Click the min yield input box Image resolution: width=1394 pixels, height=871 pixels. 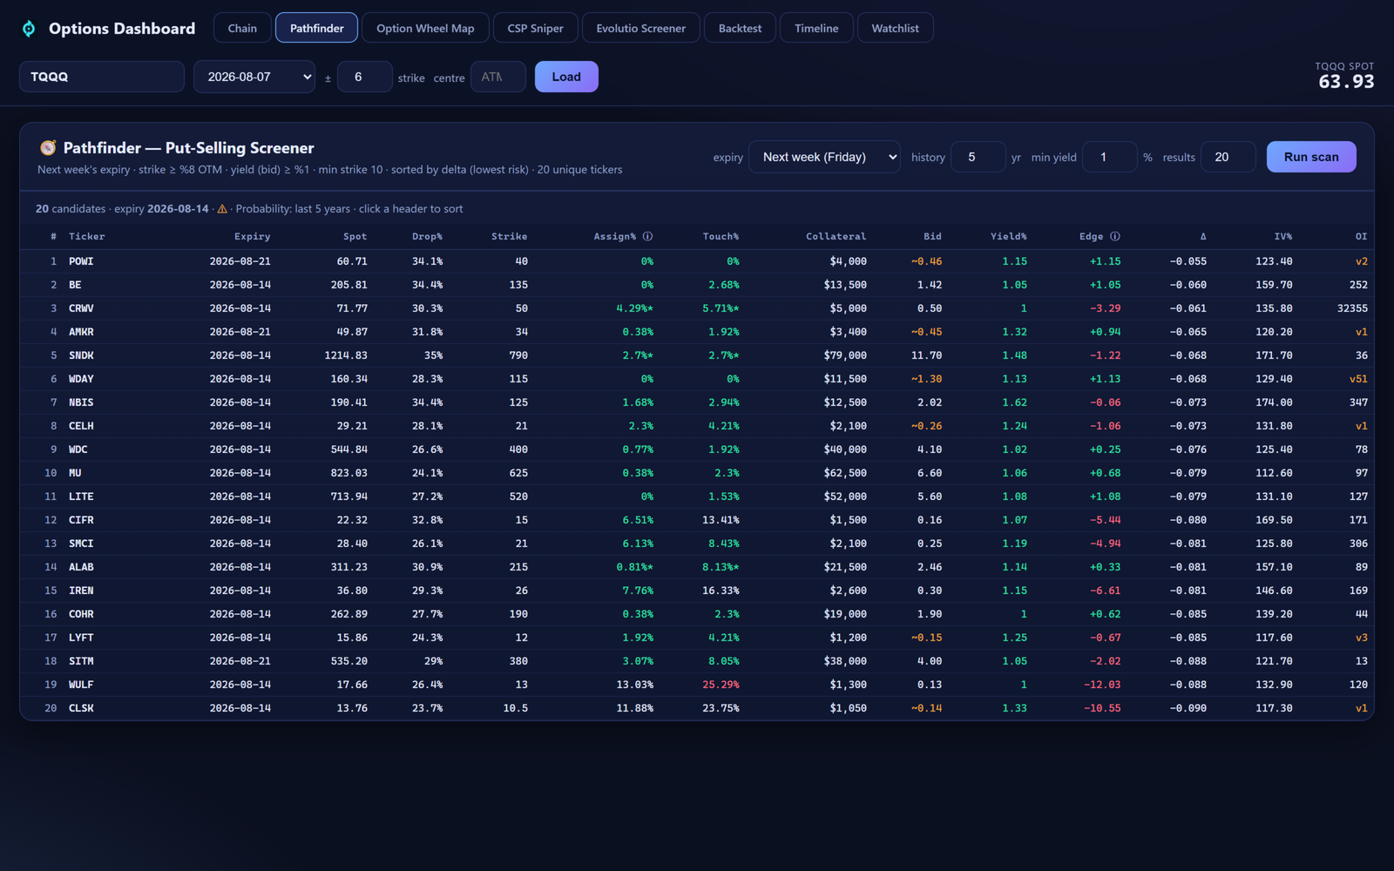1109,157
